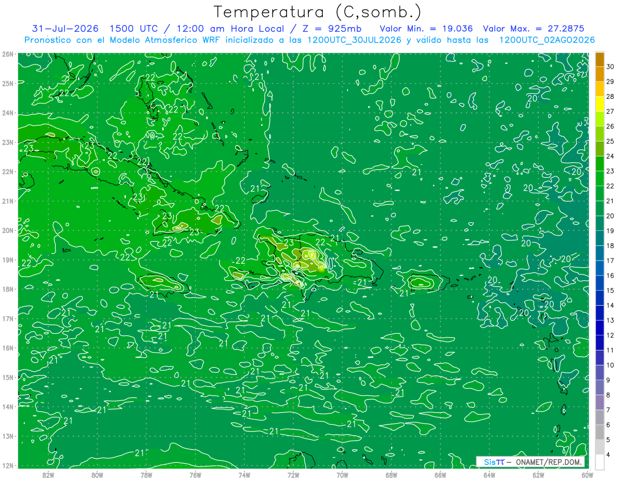Click the 62W longitude axis label
The width and height of the screenshot is (624, 482).
click(x=538, y=475)
